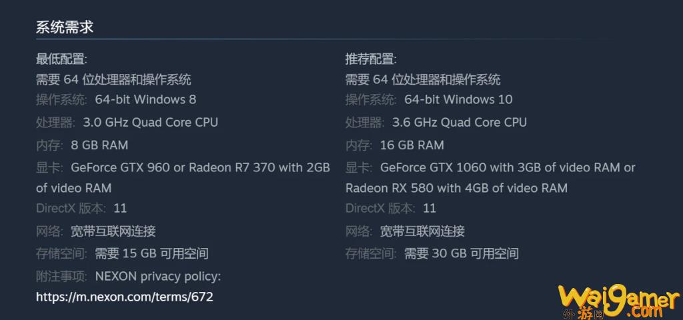The height and width of the screenshot is (320, 683).
Task: Click the 推荐配置 heading
Action: (371, 59)
